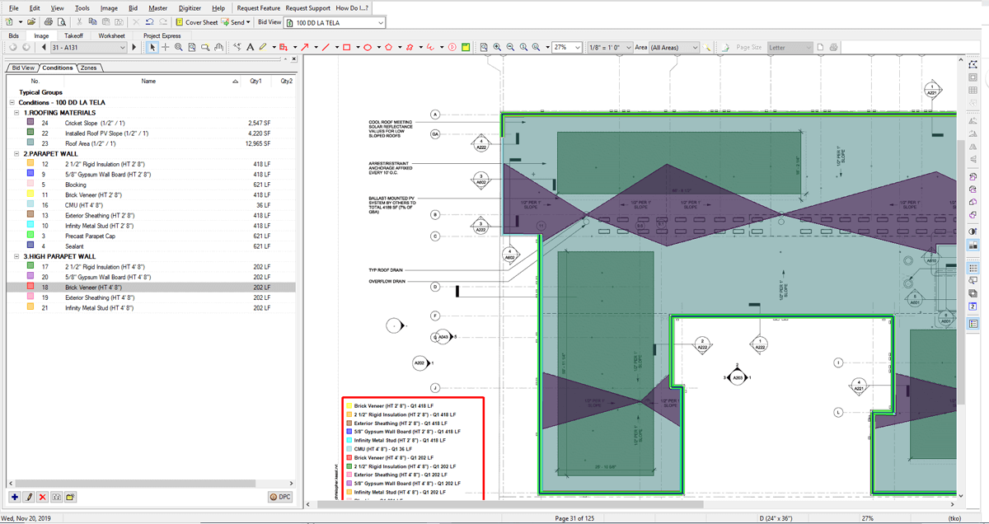Viewport: 989px width, 524px height.
Task: Pick the text annotation tool
Action: tap(251, 48)
